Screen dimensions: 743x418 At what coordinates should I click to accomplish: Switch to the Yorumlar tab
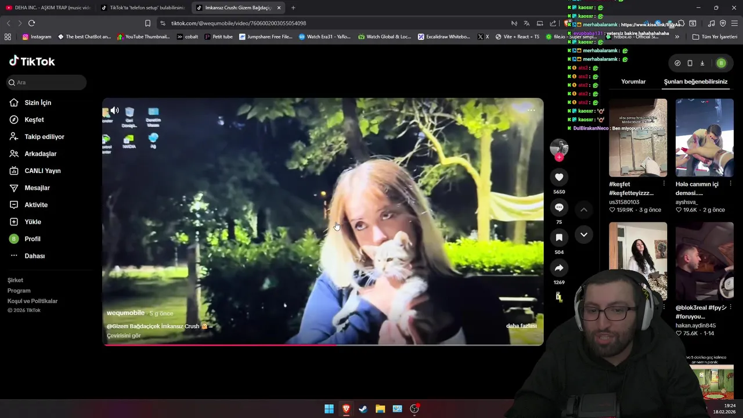pos(633,82)
